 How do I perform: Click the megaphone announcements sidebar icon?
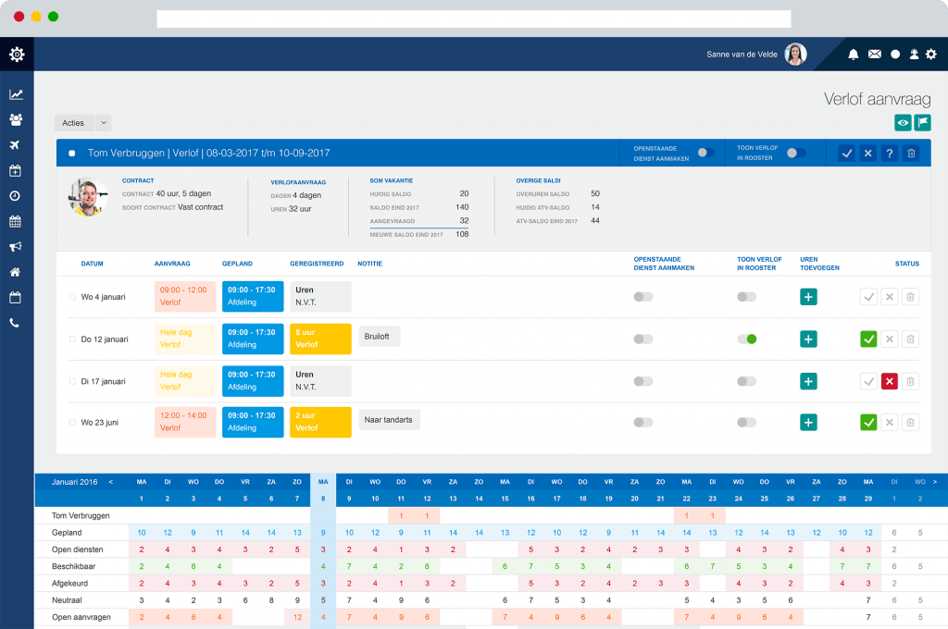[16, 247]
